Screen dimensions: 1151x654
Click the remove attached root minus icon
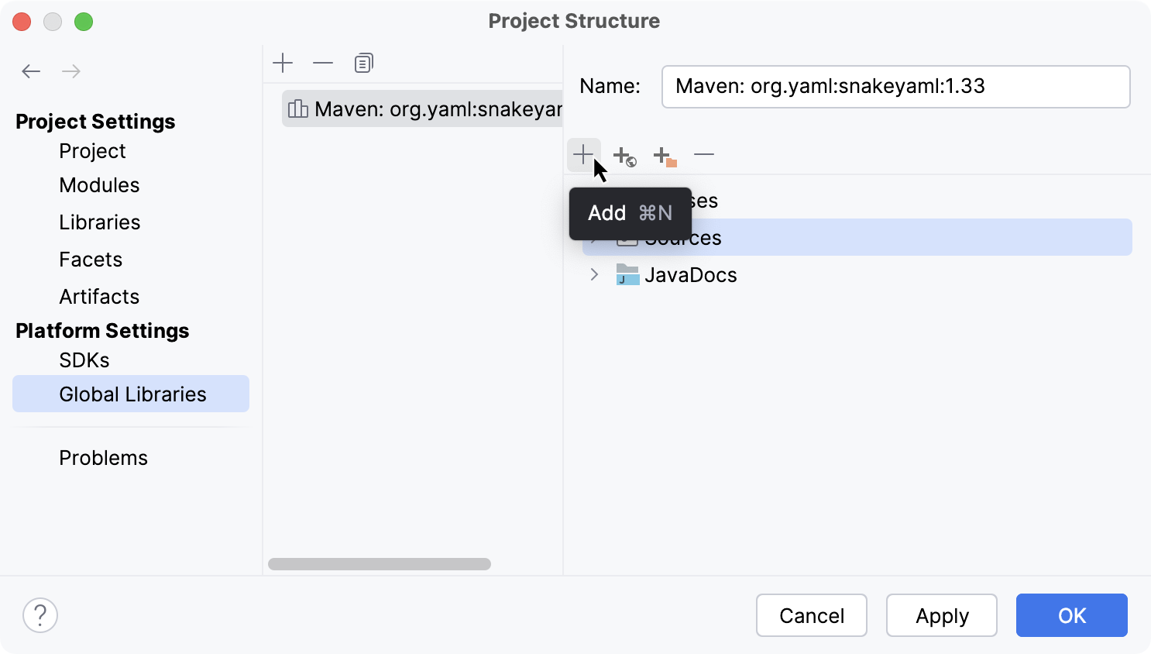pyautogui.click(x=704, y=155)
